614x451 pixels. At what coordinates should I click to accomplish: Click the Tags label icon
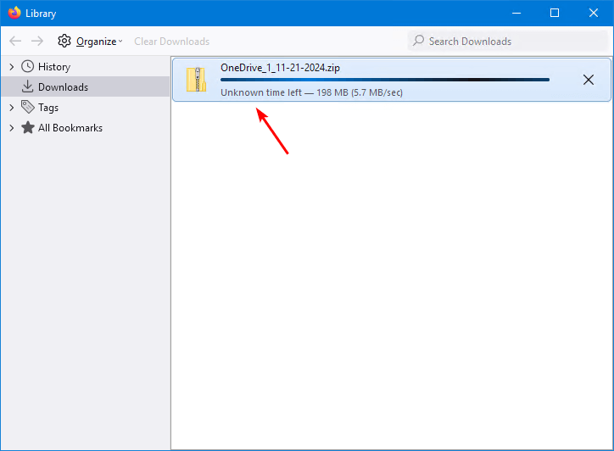(x=27, y=107)
